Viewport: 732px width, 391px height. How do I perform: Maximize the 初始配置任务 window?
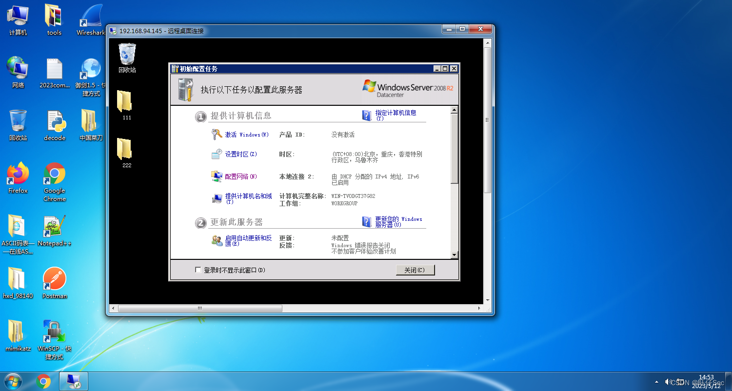pyautogui.click(x=445, y=69)
